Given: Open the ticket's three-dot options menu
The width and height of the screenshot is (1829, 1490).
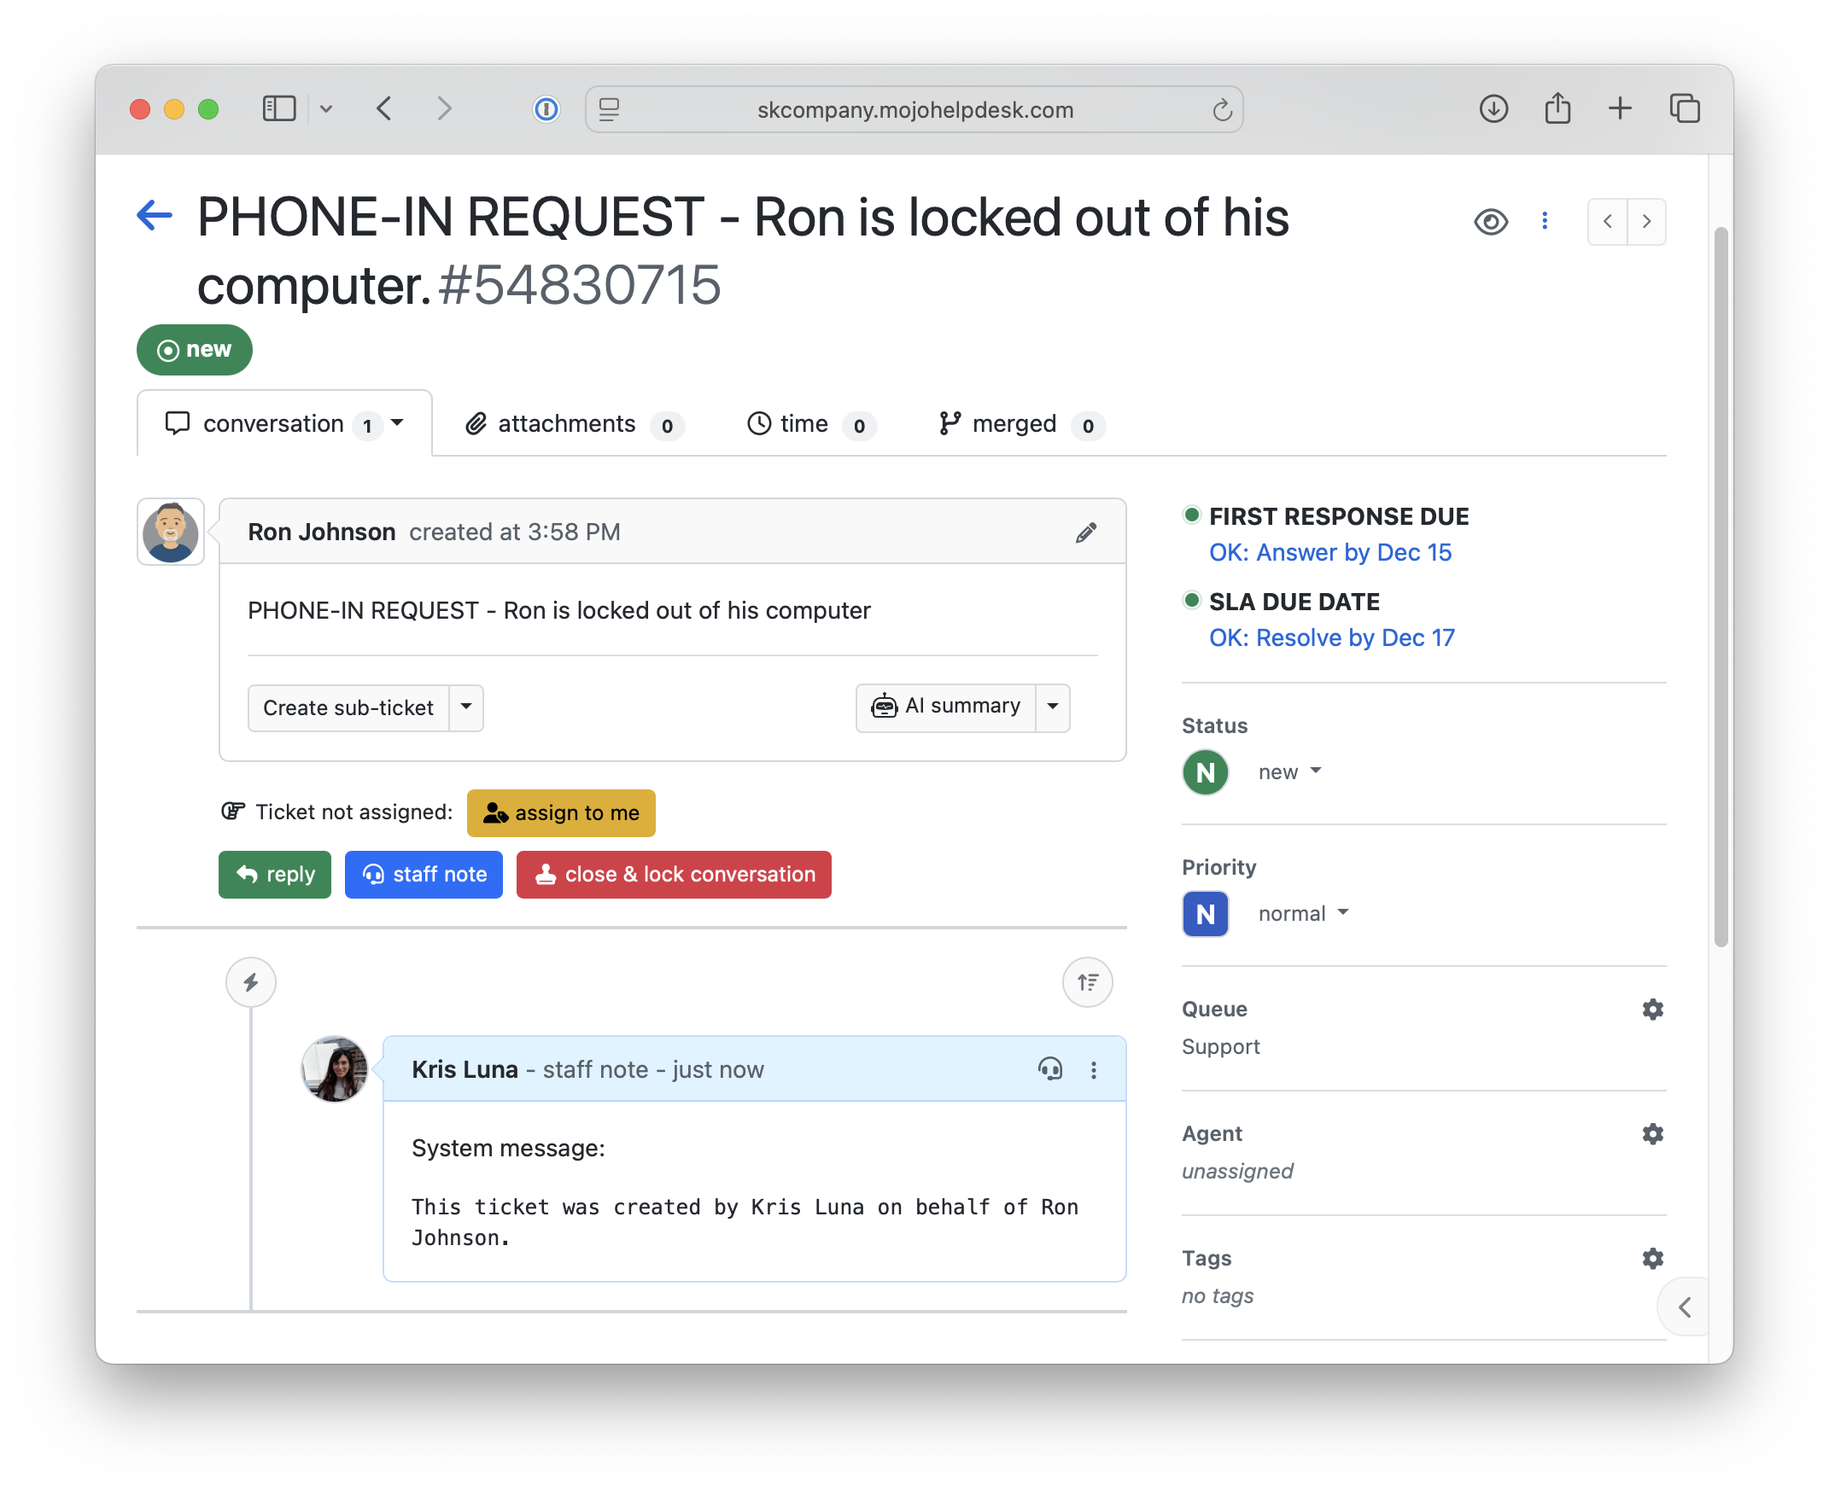Looking at the screenshot, I should pos(1545,221).
